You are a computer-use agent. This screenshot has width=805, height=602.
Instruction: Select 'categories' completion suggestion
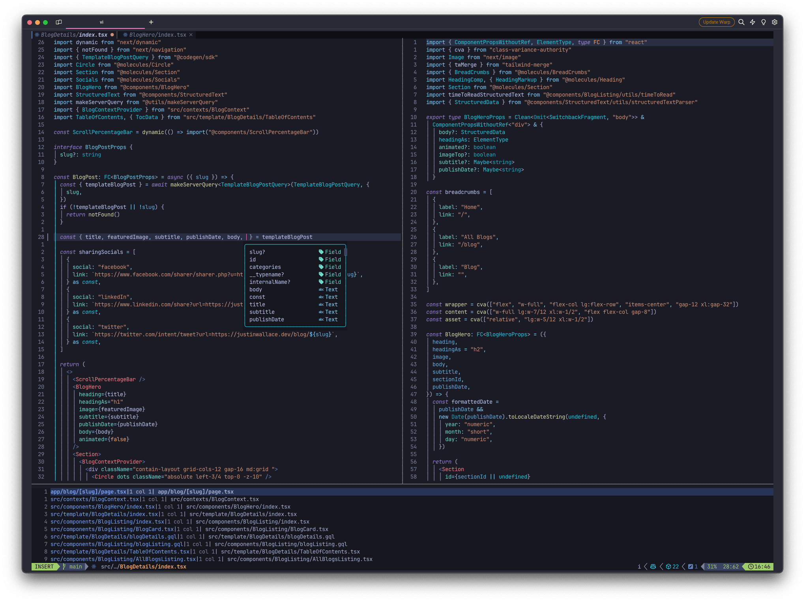[294, 267]
